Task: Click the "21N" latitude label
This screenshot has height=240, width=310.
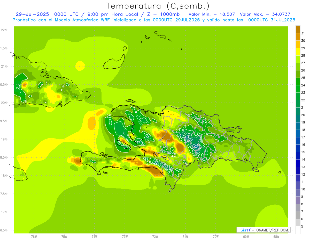Action: pyautogui.click(x=4, y=67)
